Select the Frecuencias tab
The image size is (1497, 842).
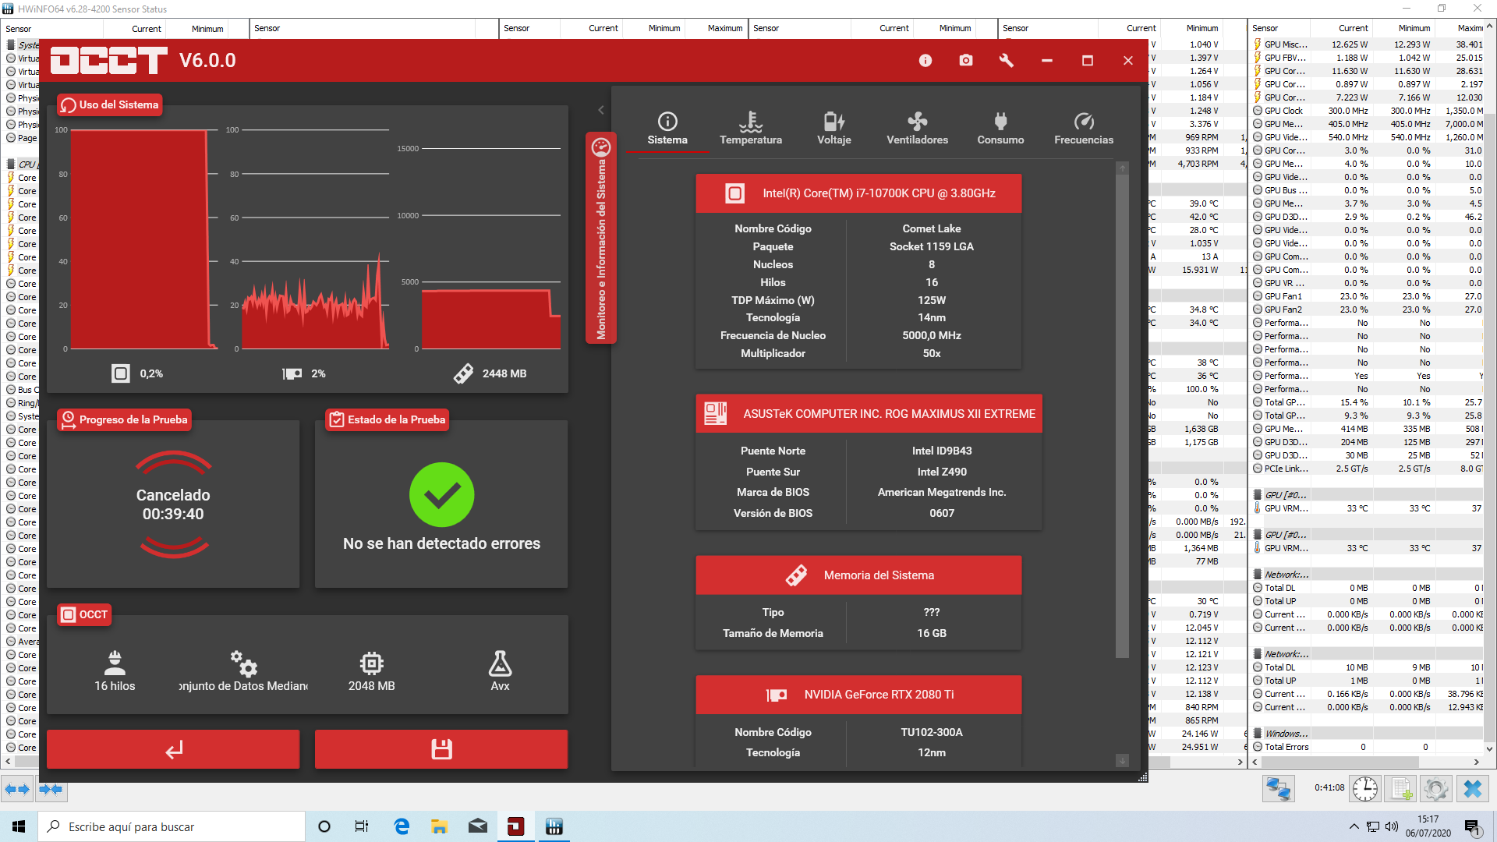(1084, 129)
